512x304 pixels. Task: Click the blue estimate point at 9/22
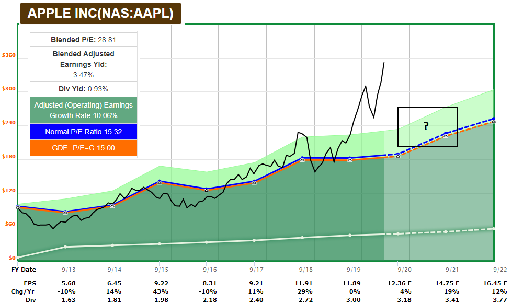[494, 119]
